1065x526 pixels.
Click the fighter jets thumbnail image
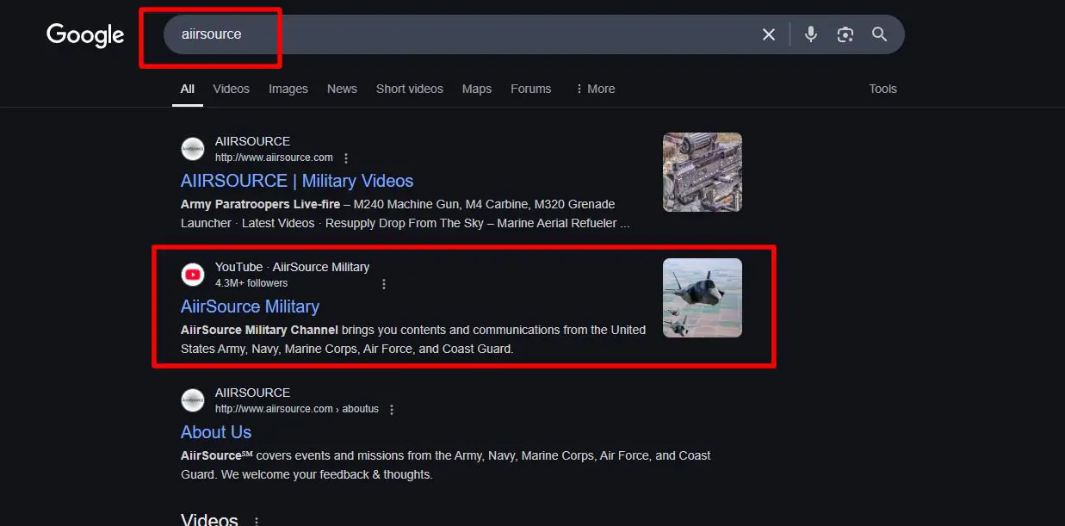(703, 298)
